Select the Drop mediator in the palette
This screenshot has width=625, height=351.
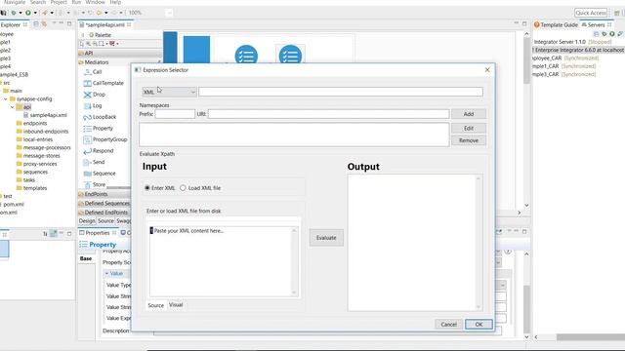click(95, 95)
